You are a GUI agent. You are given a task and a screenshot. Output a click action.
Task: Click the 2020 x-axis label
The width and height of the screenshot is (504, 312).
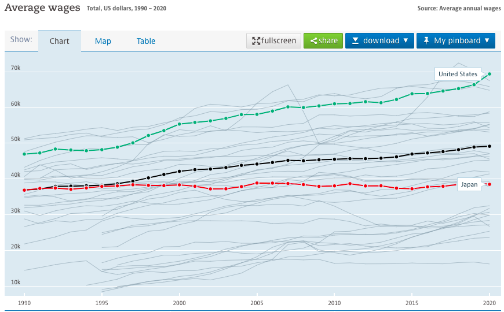tap(490, 303)
